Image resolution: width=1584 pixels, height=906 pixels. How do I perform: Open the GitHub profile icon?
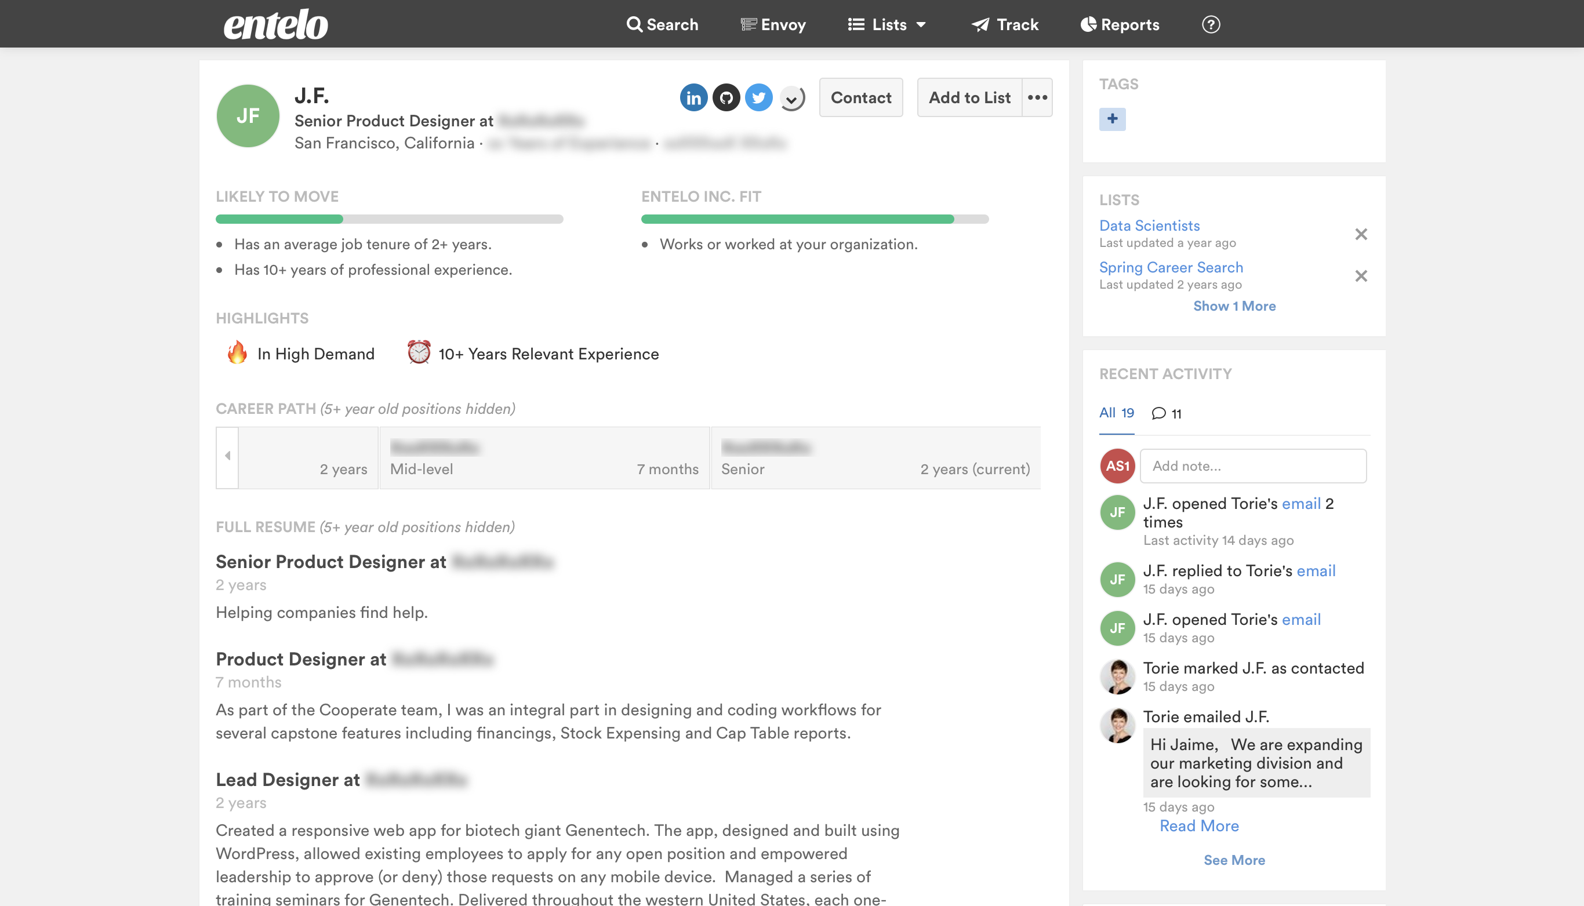coord(726,98)
